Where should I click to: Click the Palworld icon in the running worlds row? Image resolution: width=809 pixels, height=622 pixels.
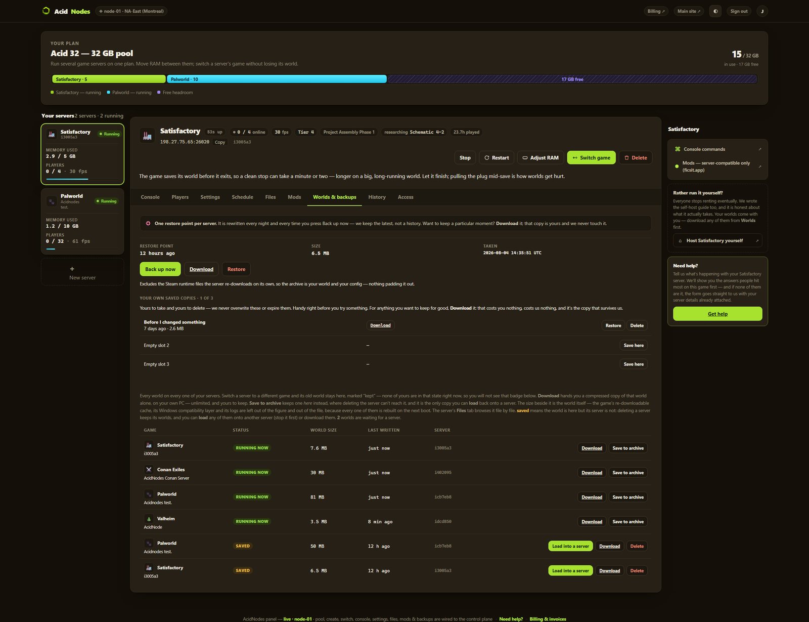point(149,494)
